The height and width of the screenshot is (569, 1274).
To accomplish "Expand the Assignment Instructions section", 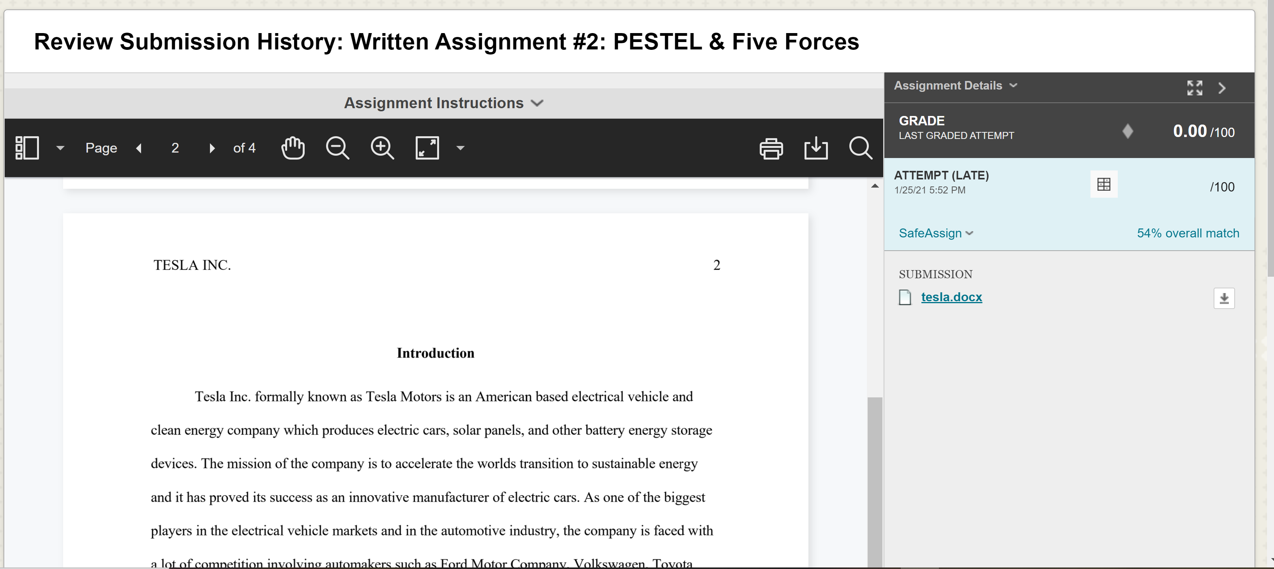I will pyautogui.click(x=444, y=103).
